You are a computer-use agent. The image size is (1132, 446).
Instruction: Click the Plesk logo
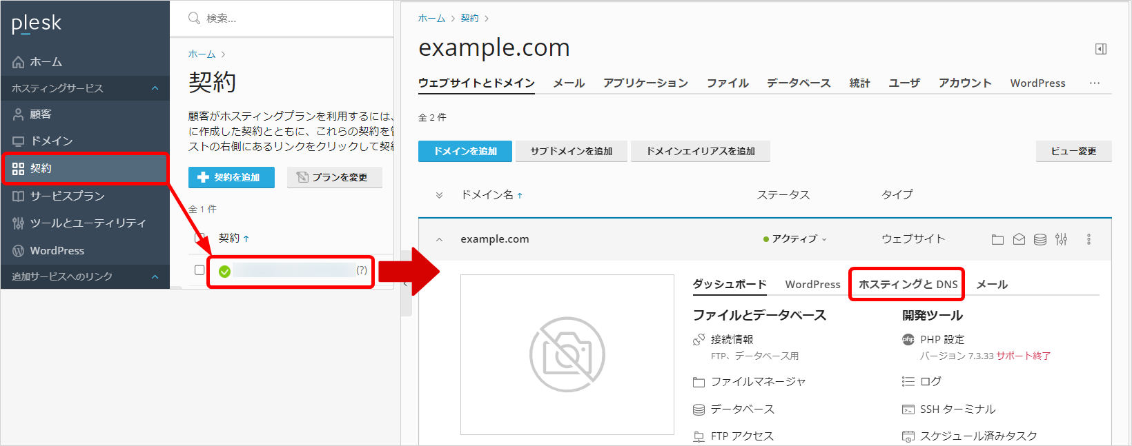tap(37, 24)
